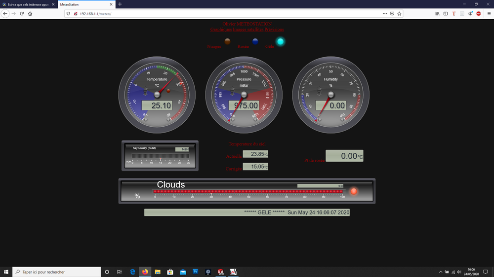Click the small red LED on Temperature gauge

click(x=168, y=91)
